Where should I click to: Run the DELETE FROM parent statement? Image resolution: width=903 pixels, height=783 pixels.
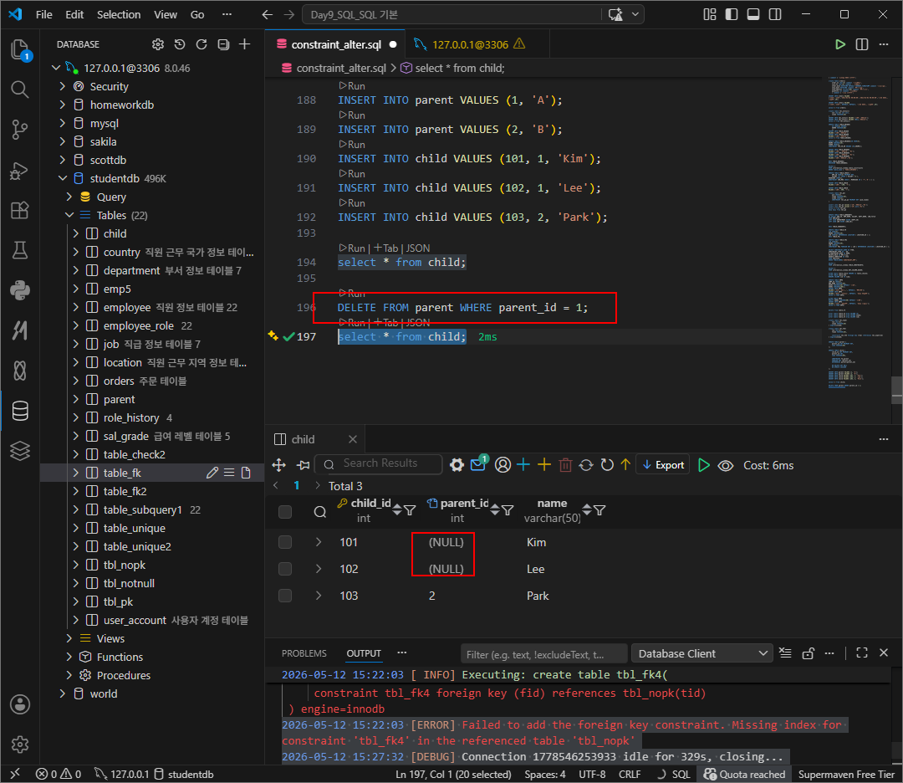pyautogui.click(x=352, y=294)
